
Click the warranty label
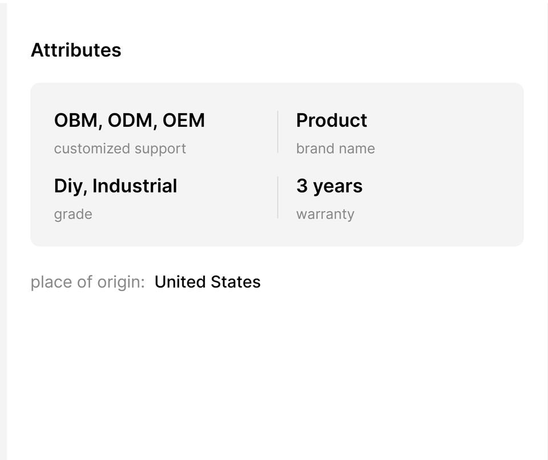tap(325, 214)
